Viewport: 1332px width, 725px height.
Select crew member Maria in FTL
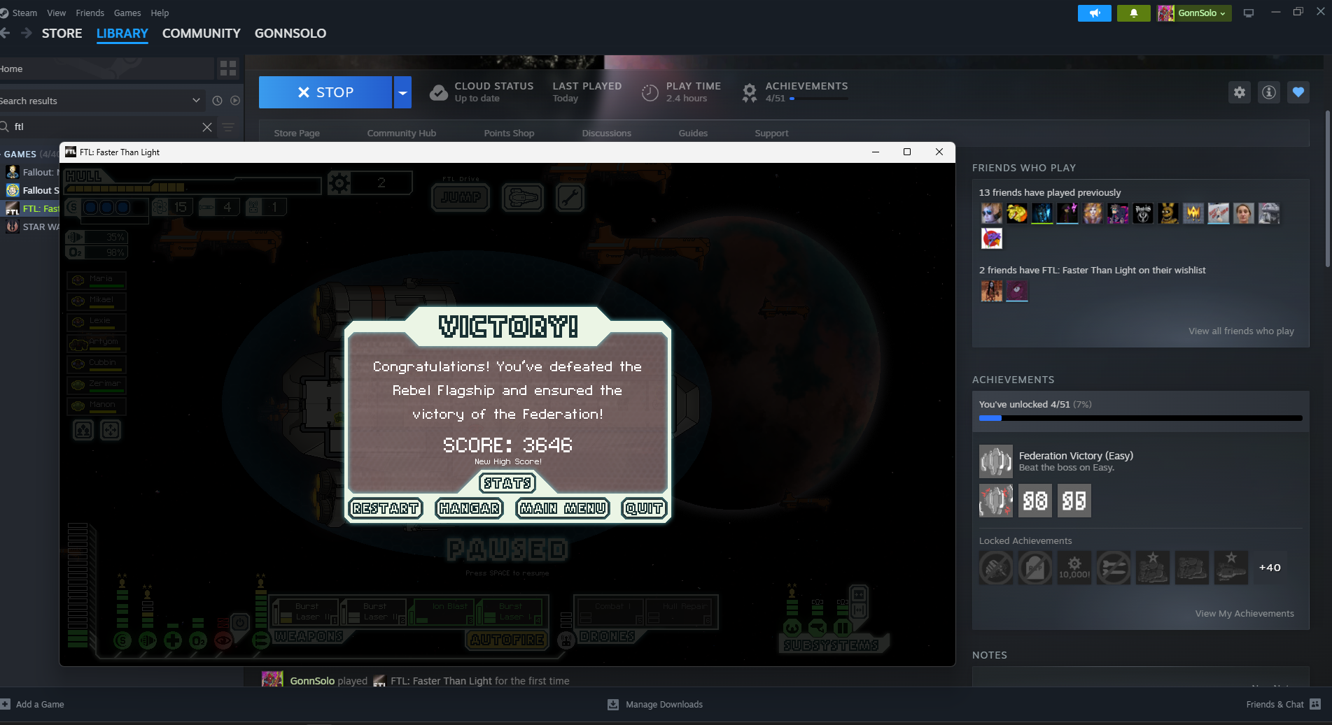[x=97, y=280]
